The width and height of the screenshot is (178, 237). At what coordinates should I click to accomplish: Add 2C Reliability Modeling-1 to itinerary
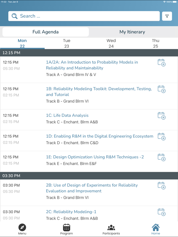[161, 212]
